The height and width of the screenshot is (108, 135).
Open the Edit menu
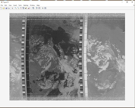(x=6, y=5)
